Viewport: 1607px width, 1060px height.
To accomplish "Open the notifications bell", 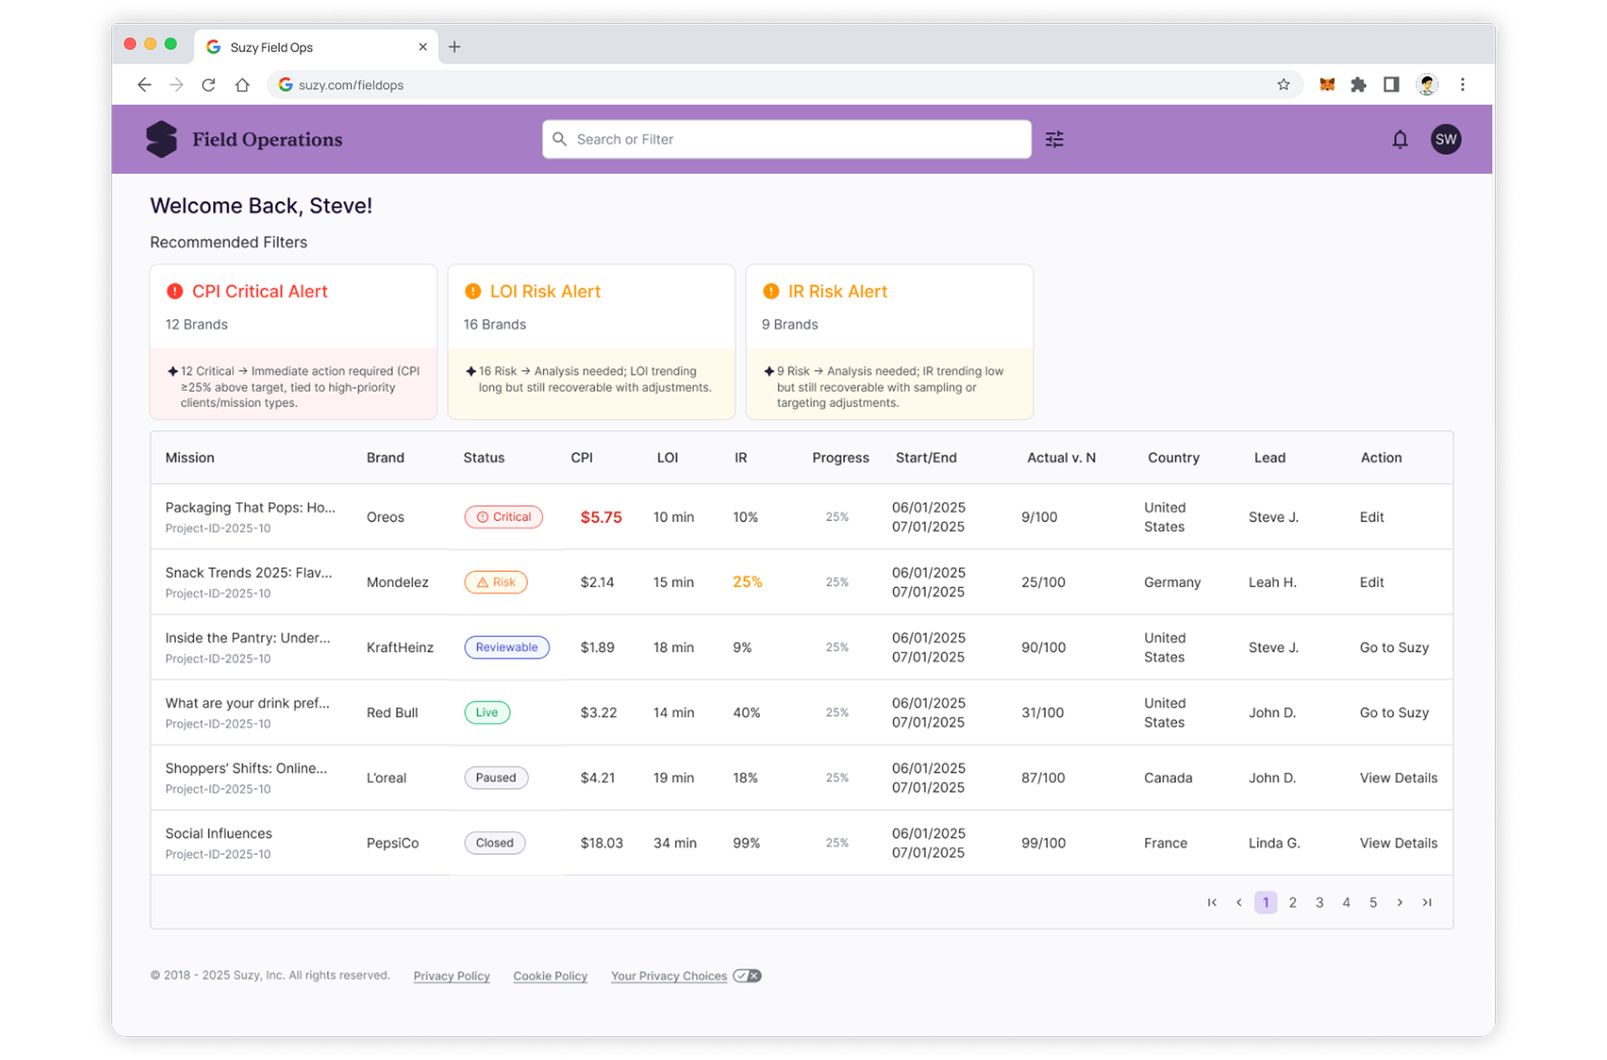I will click(1399, 139).
